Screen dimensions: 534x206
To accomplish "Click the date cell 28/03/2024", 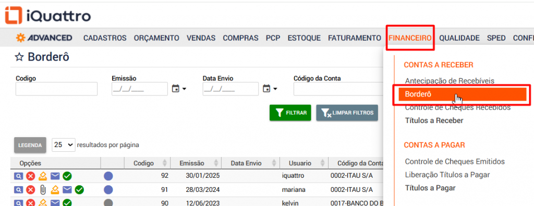I will pos(203,190).
